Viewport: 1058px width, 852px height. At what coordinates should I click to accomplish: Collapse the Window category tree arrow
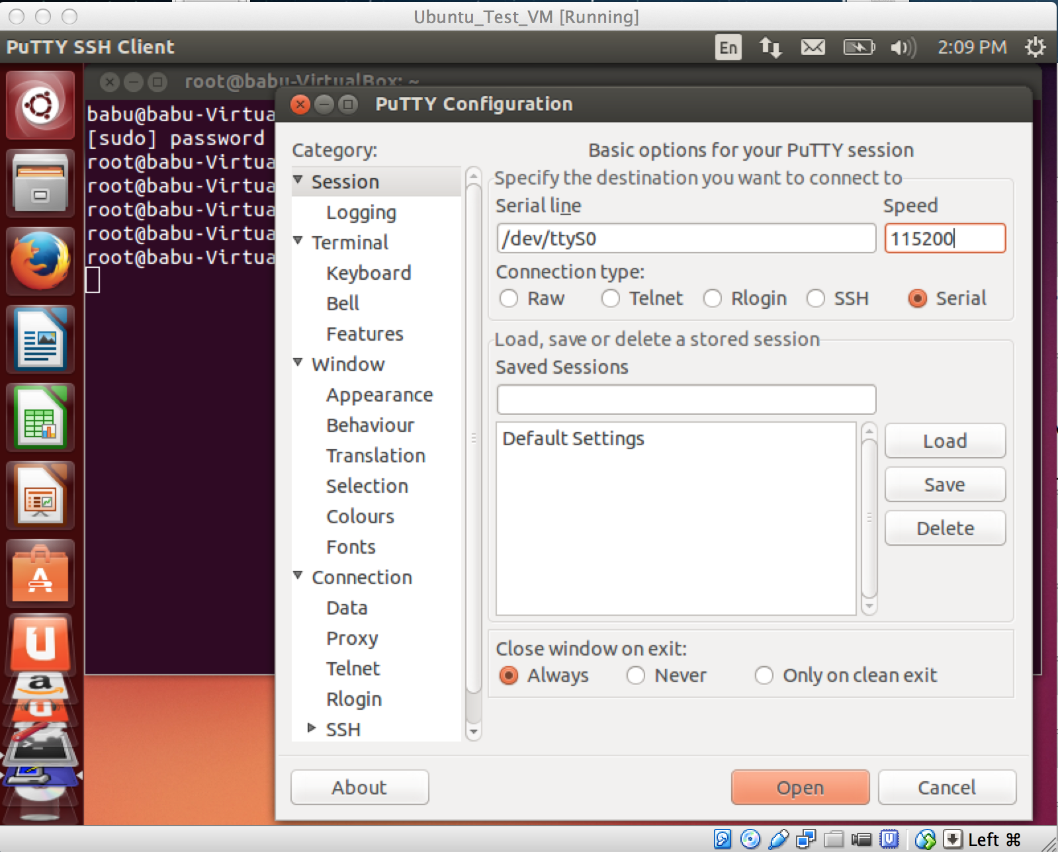[x=298, y=362]
